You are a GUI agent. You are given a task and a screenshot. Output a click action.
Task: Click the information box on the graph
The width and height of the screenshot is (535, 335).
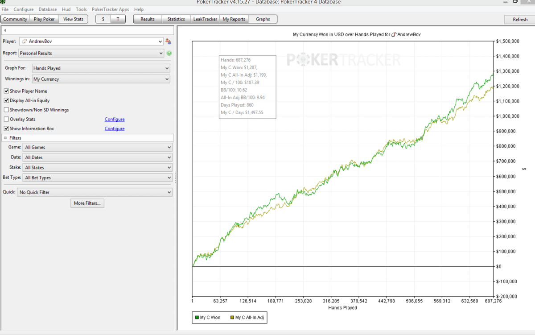(x=248, y=87)
